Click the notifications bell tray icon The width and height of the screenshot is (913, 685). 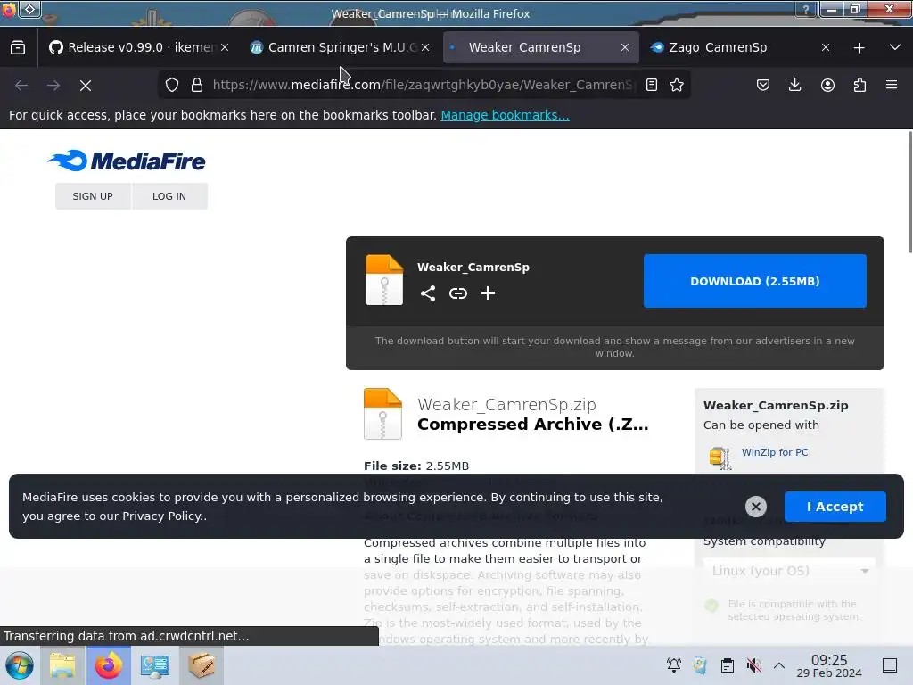click(x=674, y=665)
